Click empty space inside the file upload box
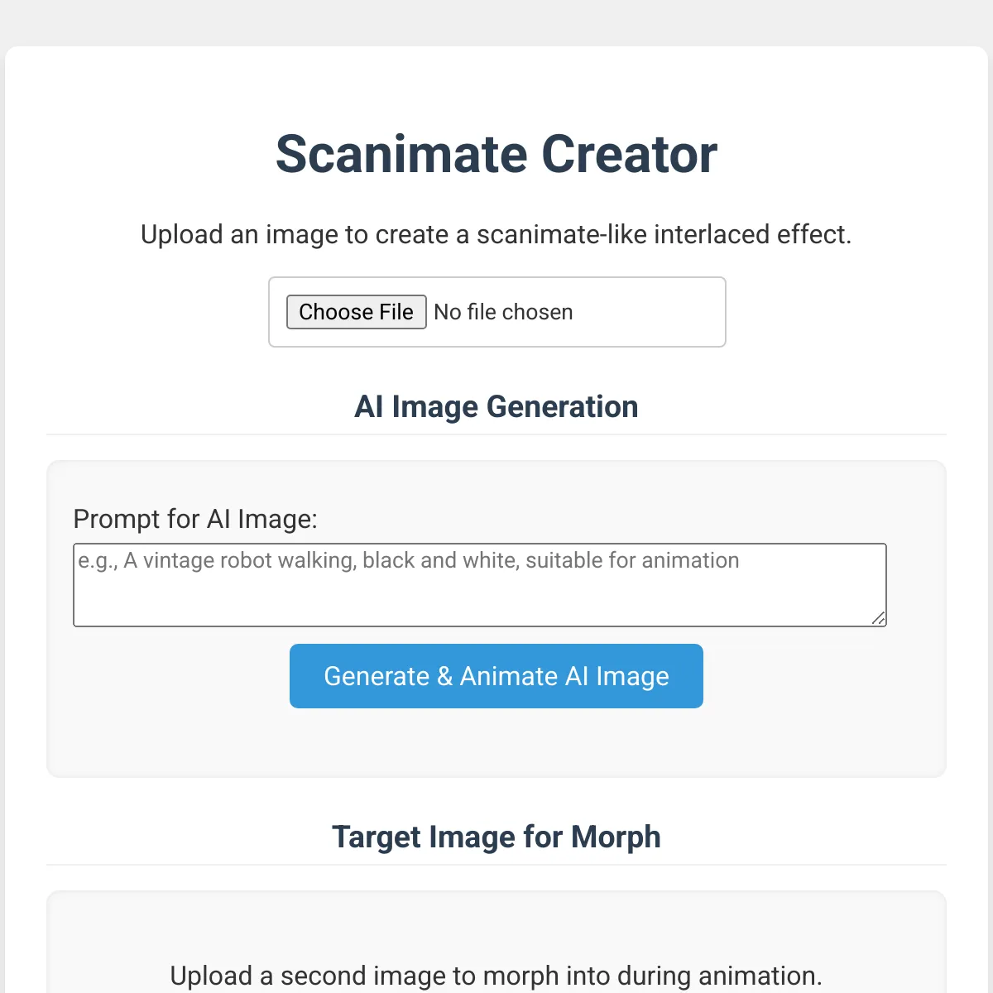 (x=654, y=312)
